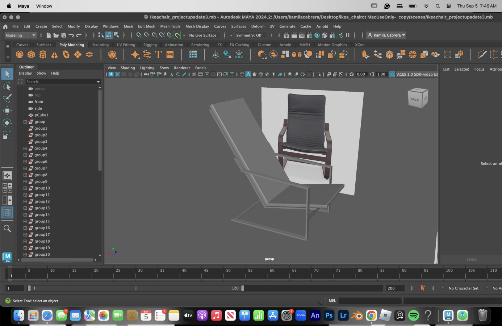Toggle Snap to grids magnet

139,35
